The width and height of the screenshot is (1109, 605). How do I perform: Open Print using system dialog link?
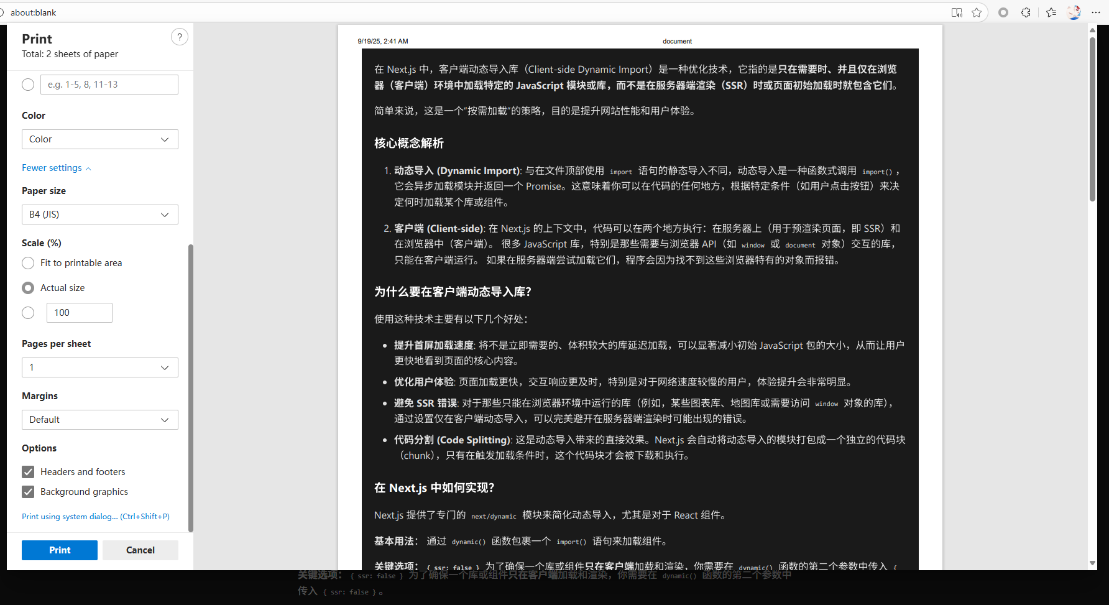coord(96,517)
